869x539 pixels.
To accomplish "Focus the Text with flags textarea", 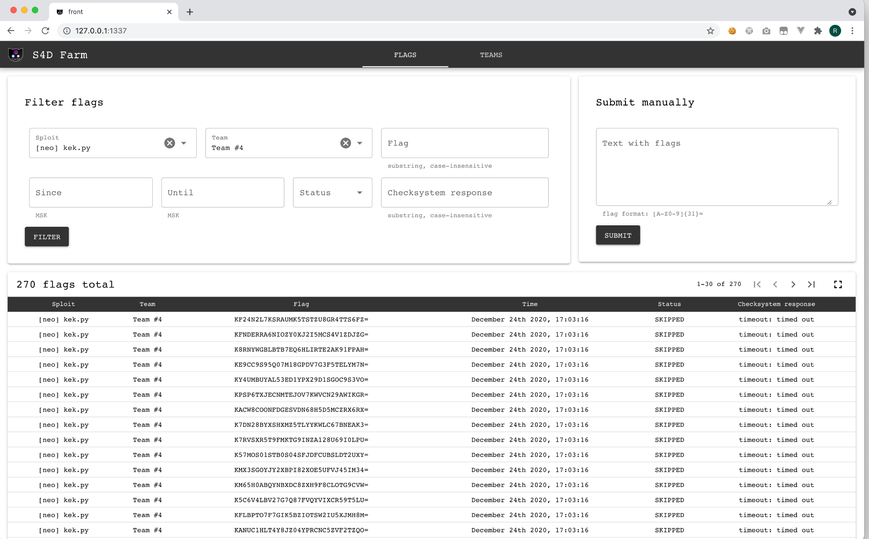I will (x=716, y=167).
